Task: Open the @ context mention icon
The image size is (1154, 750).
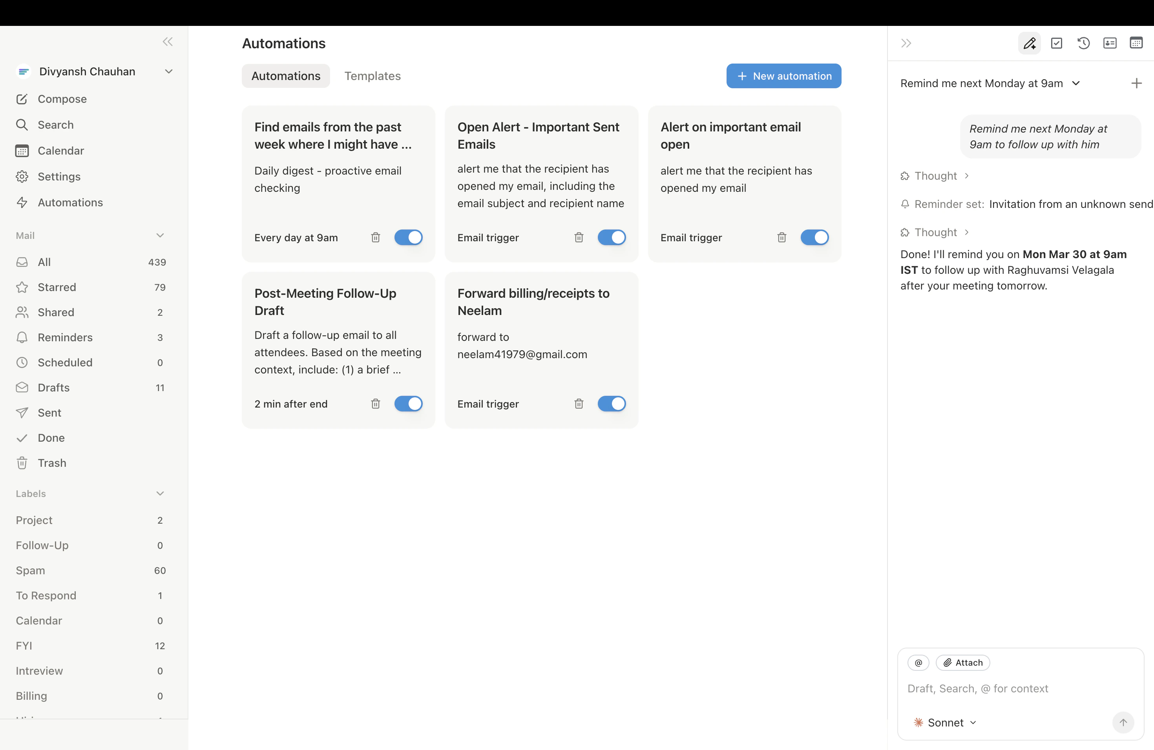Action: [919, 662]
